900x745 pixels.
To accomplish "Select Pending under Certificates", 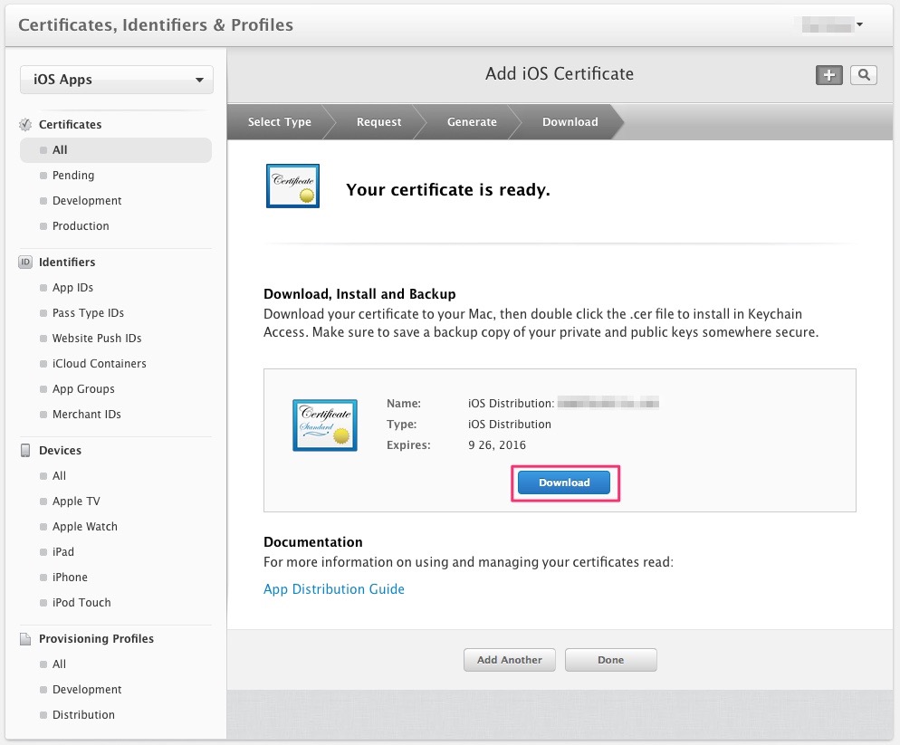I will coord(73,175).
